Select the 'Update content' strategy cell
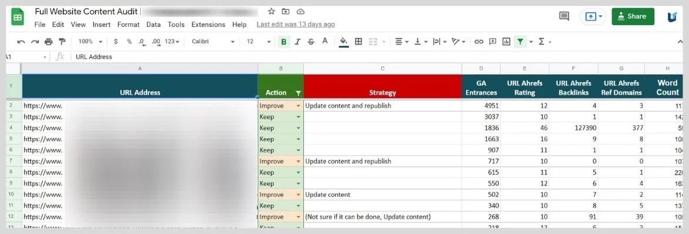 [x=382, y=195]
